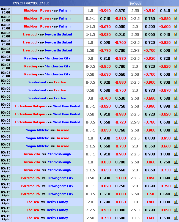Open chart icon for Portsmouth 0.50 handicap row

click(x=176, y=178)
